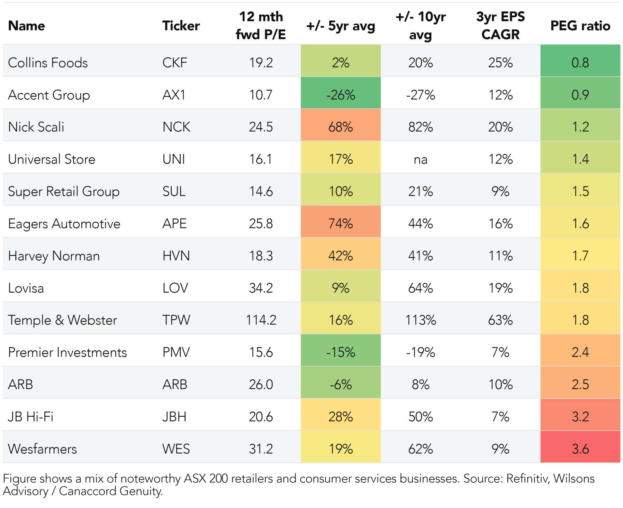Click Collins Foods green 0.8 PEG cell
623x508 pixels.
580,63
